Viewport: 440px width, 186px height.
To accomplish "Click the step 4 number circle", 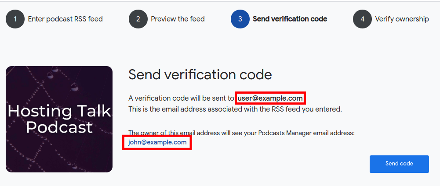I will (362, 19).
